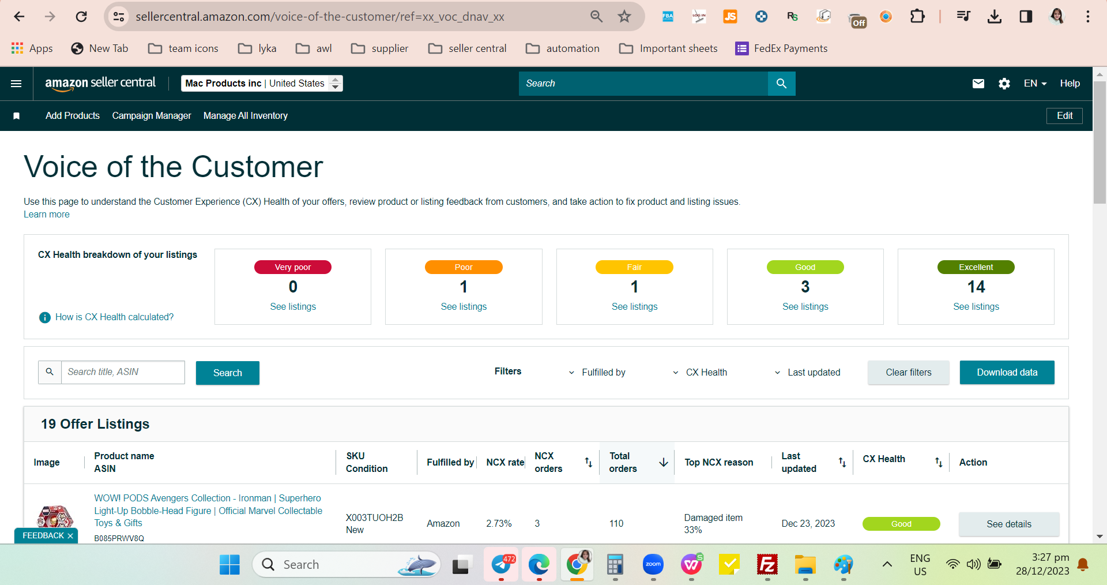Open the Learn more link

point(47,215)
